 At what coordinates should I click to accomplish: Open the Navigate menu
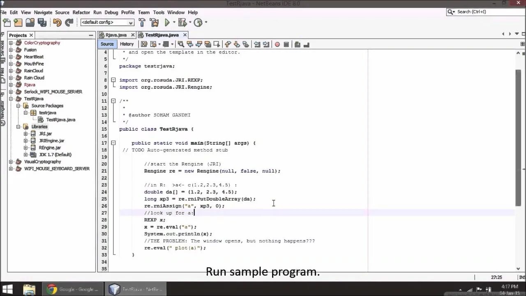pos(43,12)
